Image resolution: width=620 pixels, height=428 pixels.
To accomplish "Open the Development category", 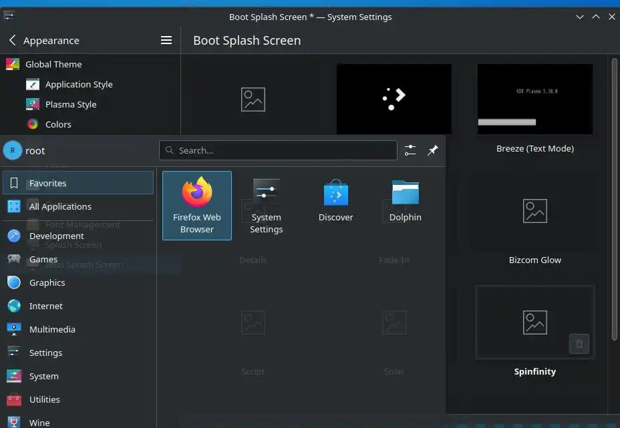I will 78,236.
